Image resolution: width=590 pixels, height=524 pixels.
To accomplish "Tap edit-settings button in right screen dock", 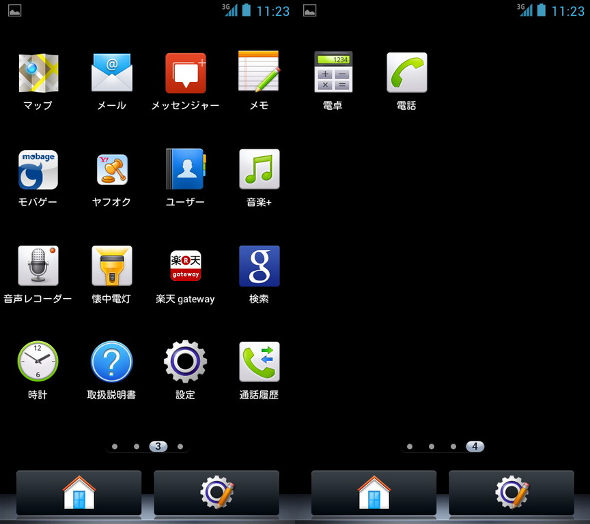I will click(x=511, y=493).
